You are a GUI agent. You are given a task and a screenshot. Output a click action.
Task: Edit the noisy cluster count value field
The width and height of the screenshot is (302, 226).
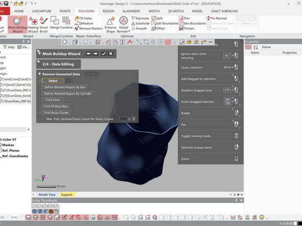pyautogui.click(x=125, y=119)
